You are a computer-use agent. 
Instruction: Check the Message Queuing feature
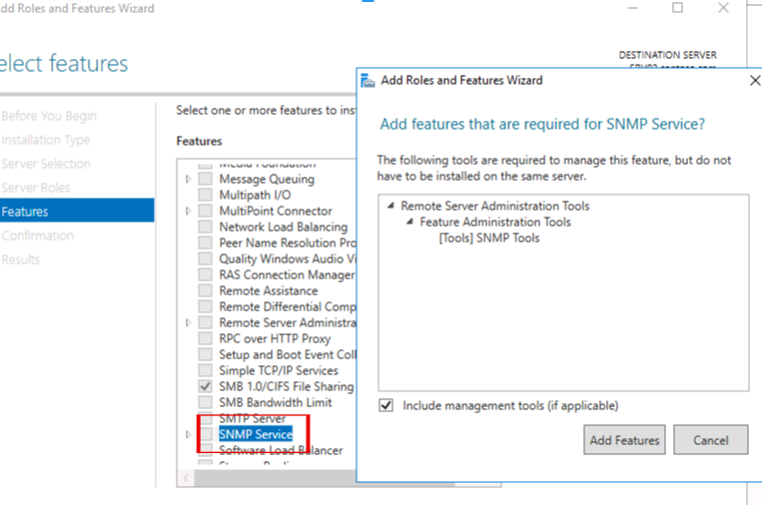(205, 179)
